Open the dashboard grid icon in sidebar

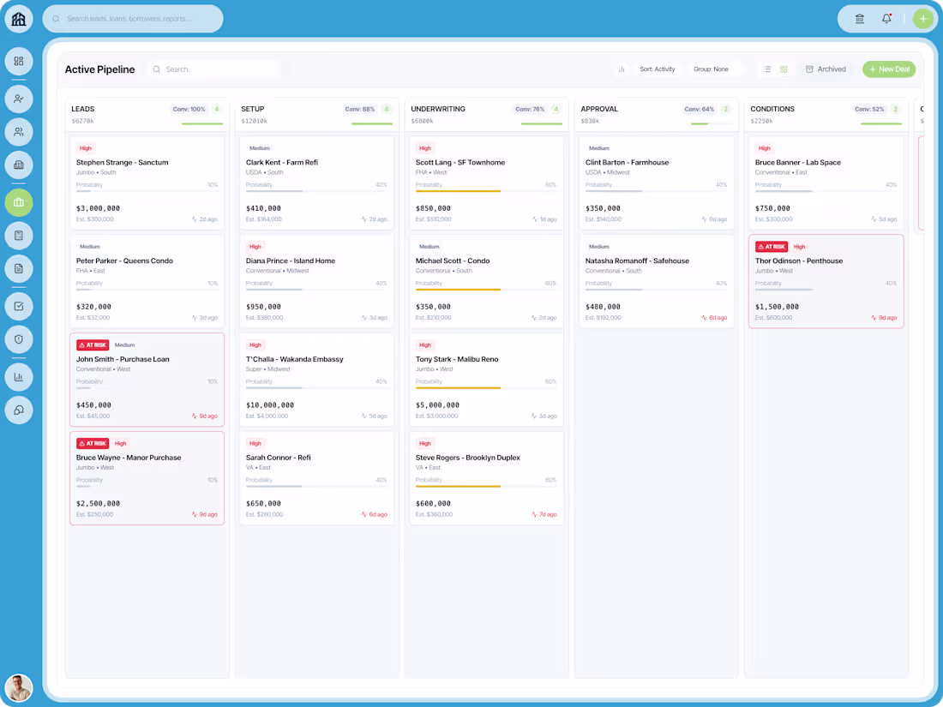pos(19,61)
